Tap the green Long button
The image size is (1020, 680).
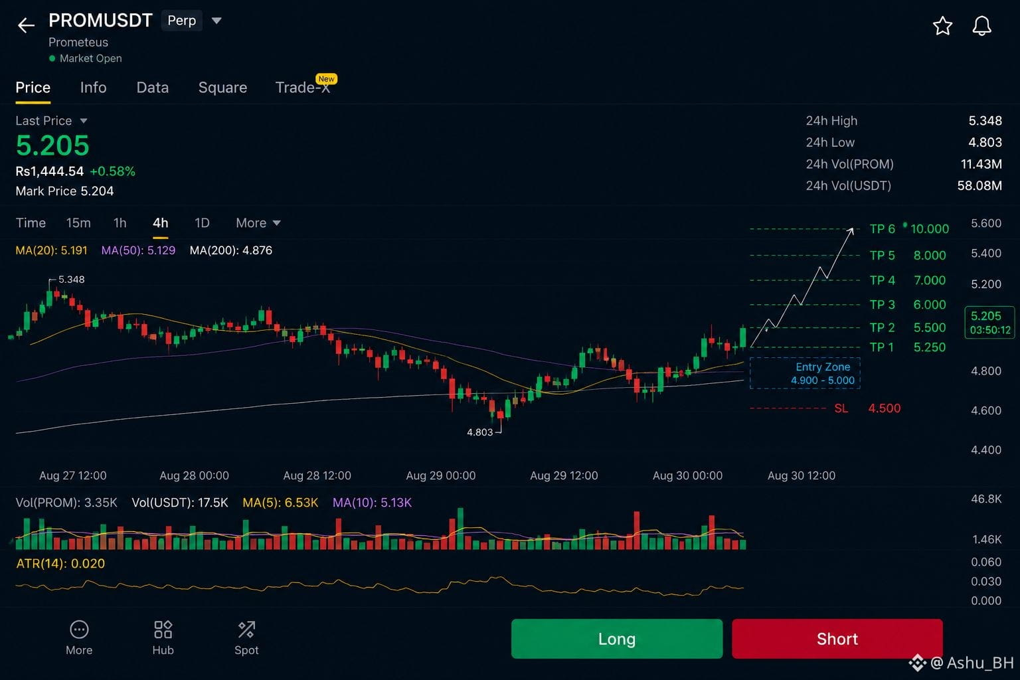click(617, 639)
